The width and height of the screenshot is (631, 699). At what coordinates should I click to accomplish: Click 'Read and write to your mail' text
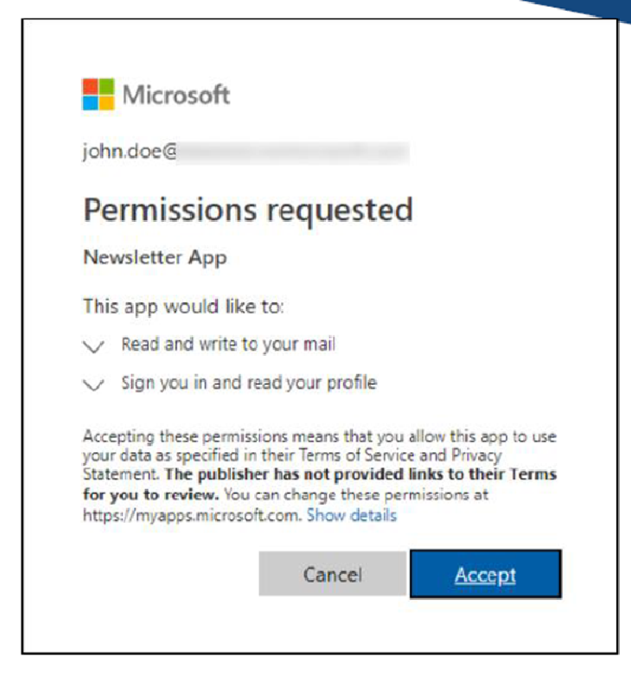click(228, 345)
